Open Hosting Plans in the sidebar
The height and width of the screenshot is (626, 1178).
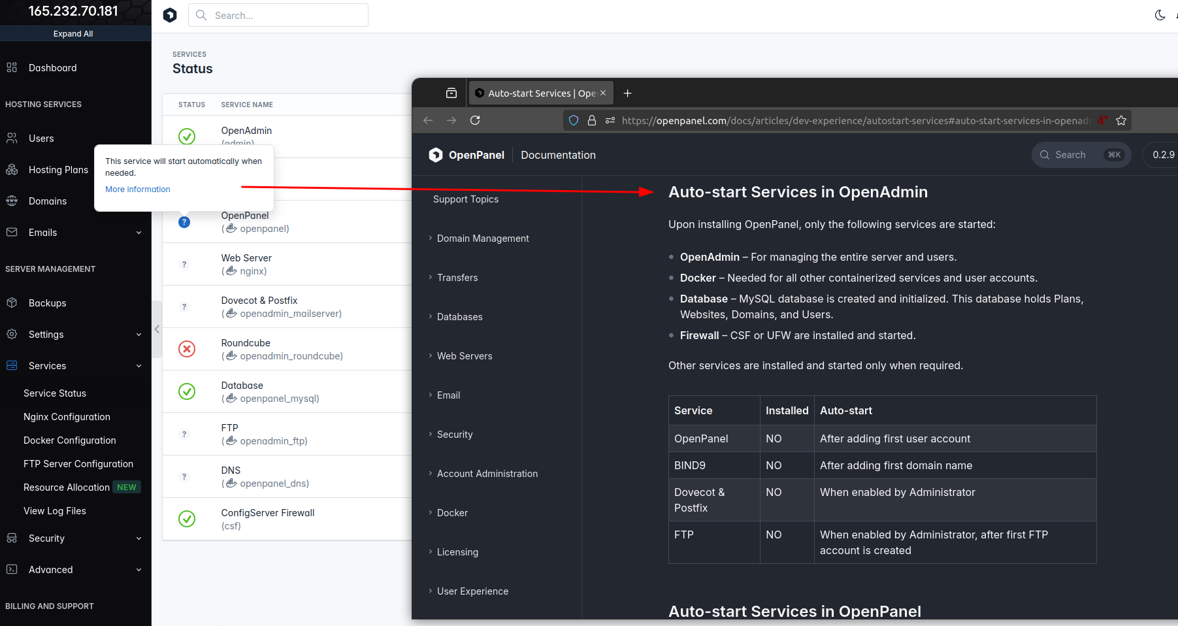[x=58, y=170]
